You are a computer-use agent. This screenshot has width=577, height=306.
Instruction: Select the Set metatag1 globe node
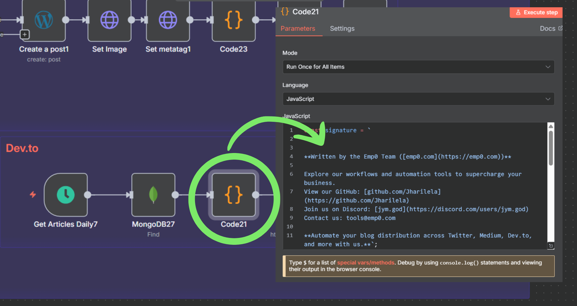point(168,20)
